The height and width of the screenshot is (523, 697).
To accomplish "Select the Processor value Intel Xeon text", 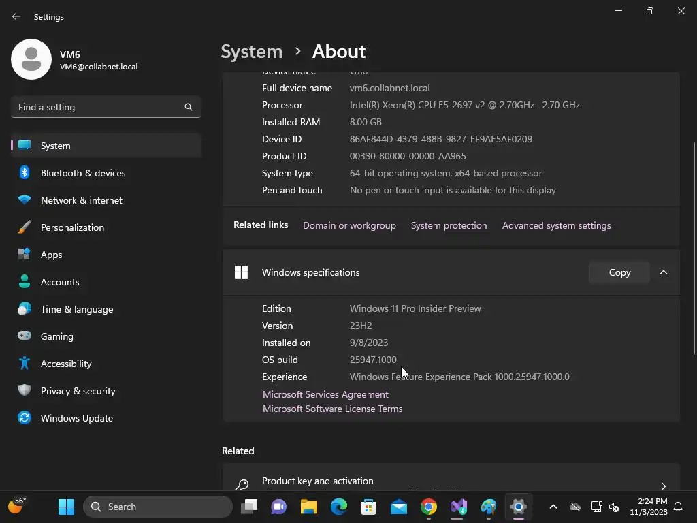I will click(x=464, y=106).
